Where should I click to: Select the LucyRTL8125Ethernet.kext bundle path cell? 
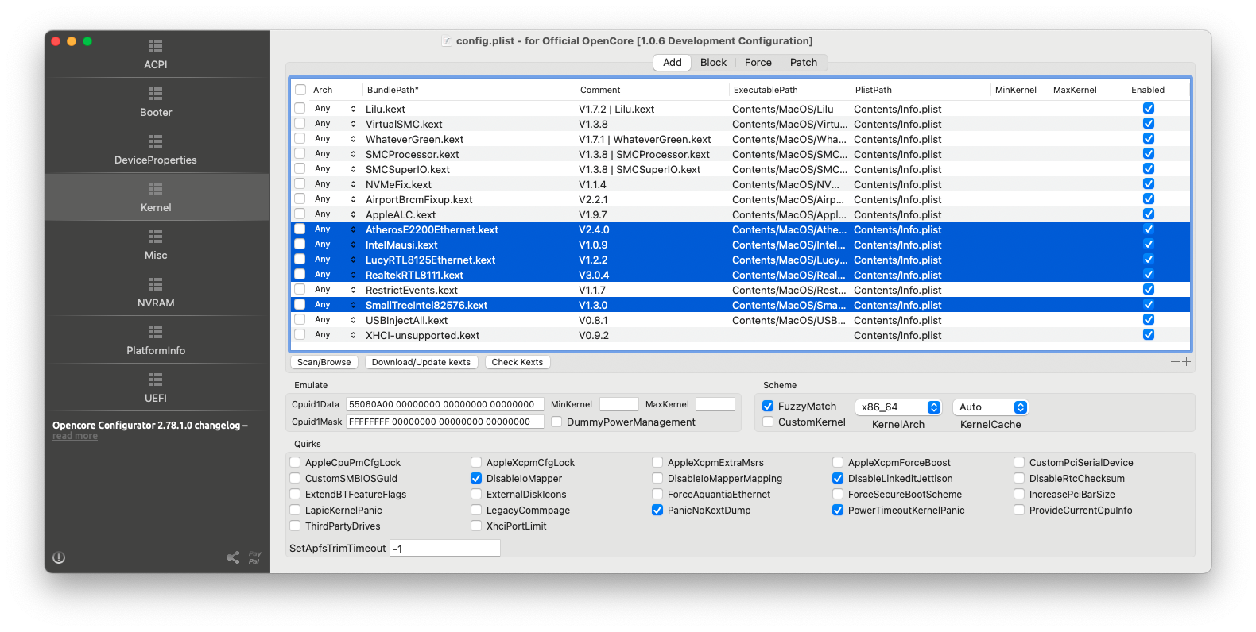coord(430,260)
